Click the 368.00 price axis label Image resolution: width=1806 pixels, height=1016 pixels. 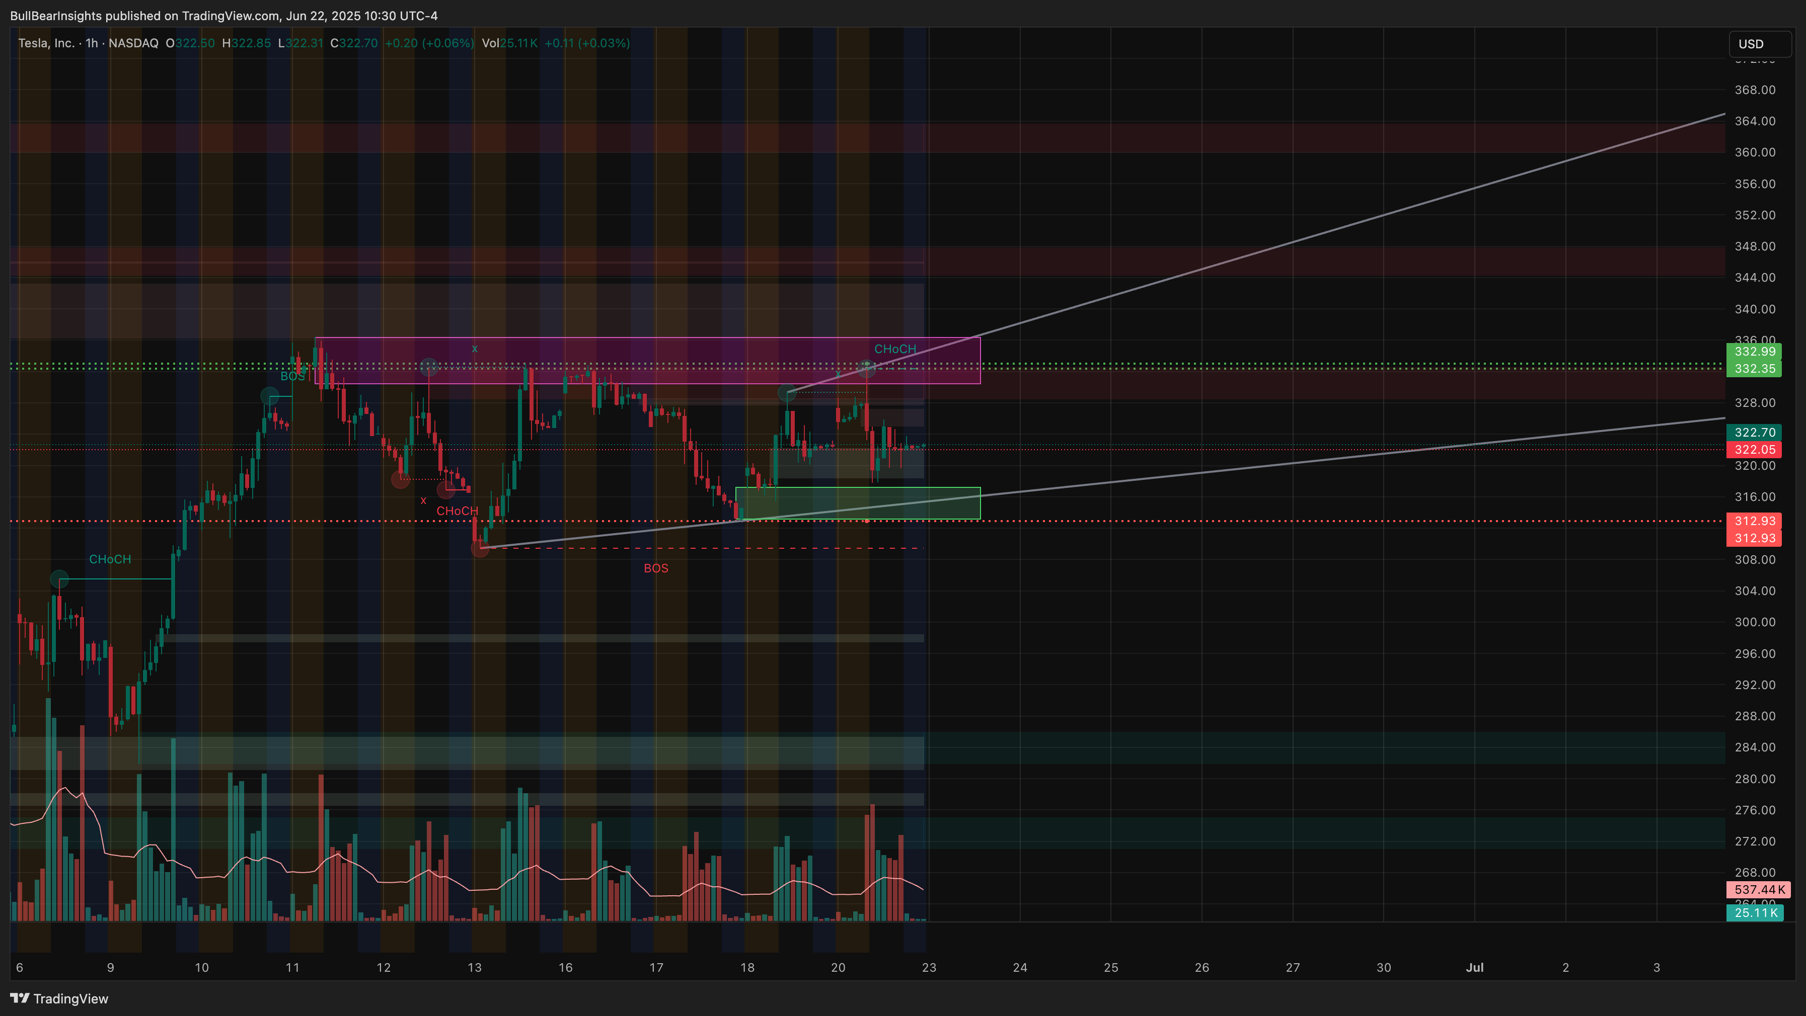tap(1756, 90)
